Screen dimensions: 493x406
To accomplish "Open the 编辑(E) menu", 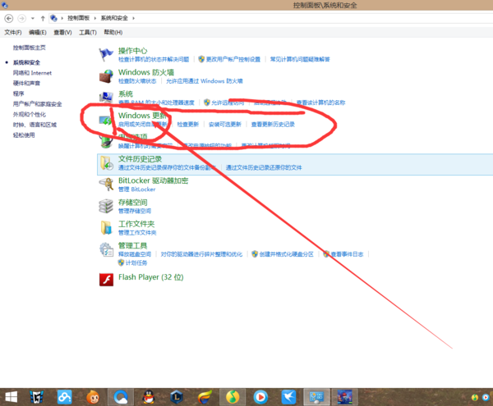I will [x=38, y=32].
